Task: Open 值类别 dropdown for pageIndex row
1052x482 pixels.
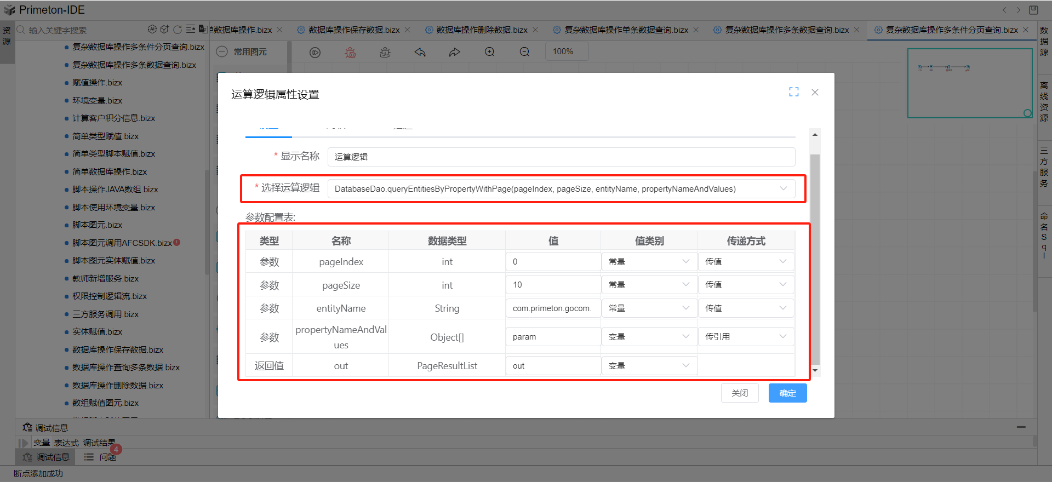Action: (x=649, y=262)
